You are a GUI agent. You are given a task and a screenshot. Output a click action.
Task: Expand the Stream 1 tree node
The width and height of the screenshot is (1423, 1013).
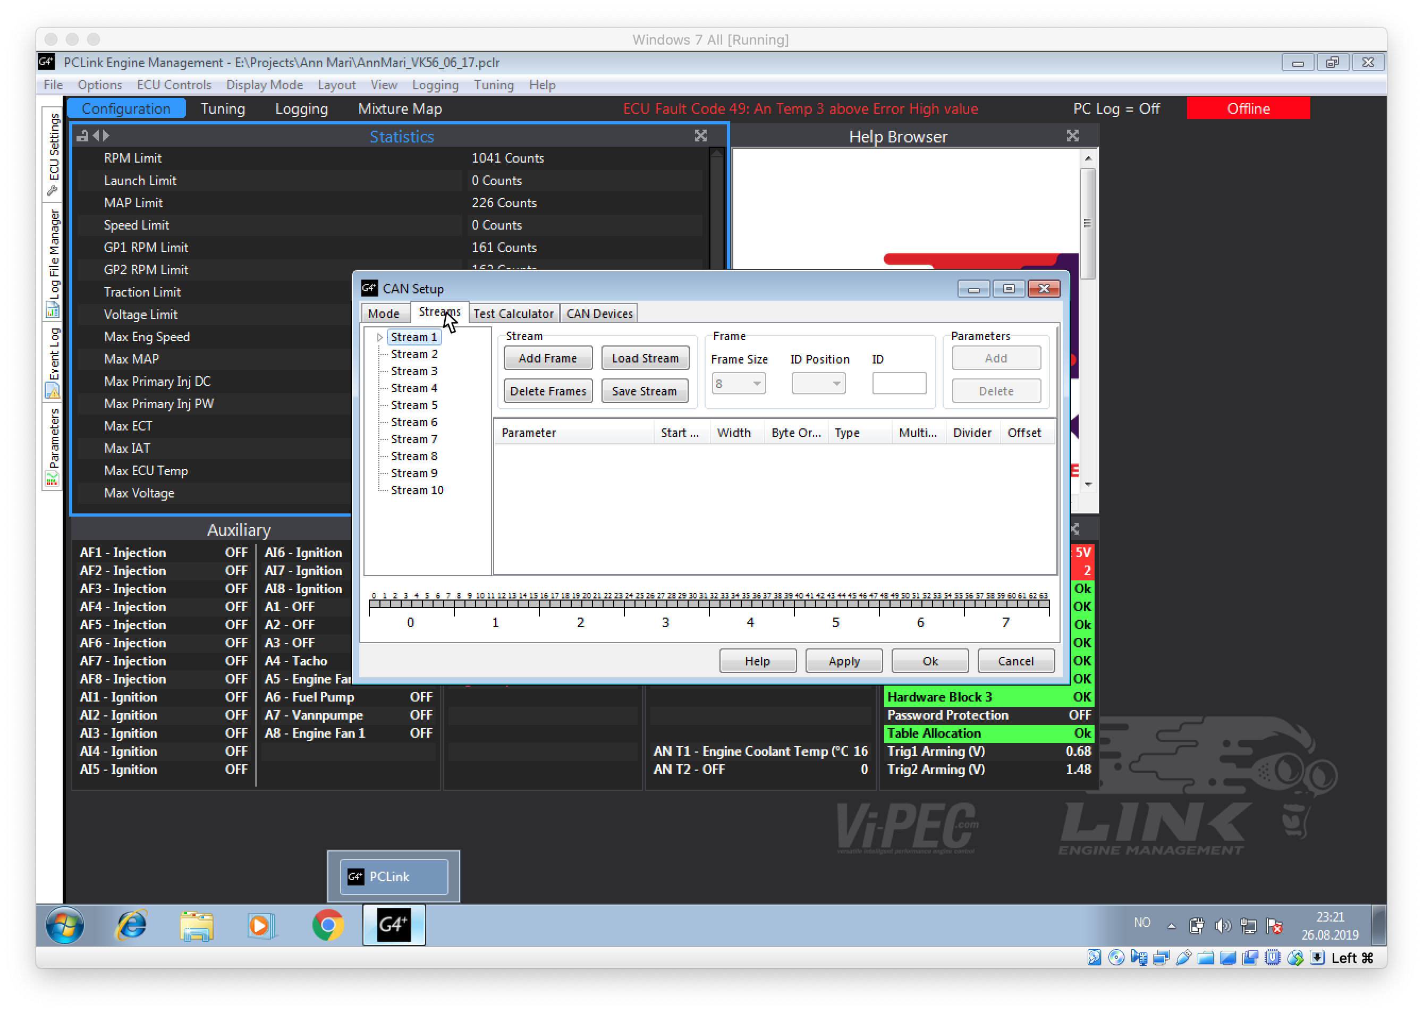[379, 337]
